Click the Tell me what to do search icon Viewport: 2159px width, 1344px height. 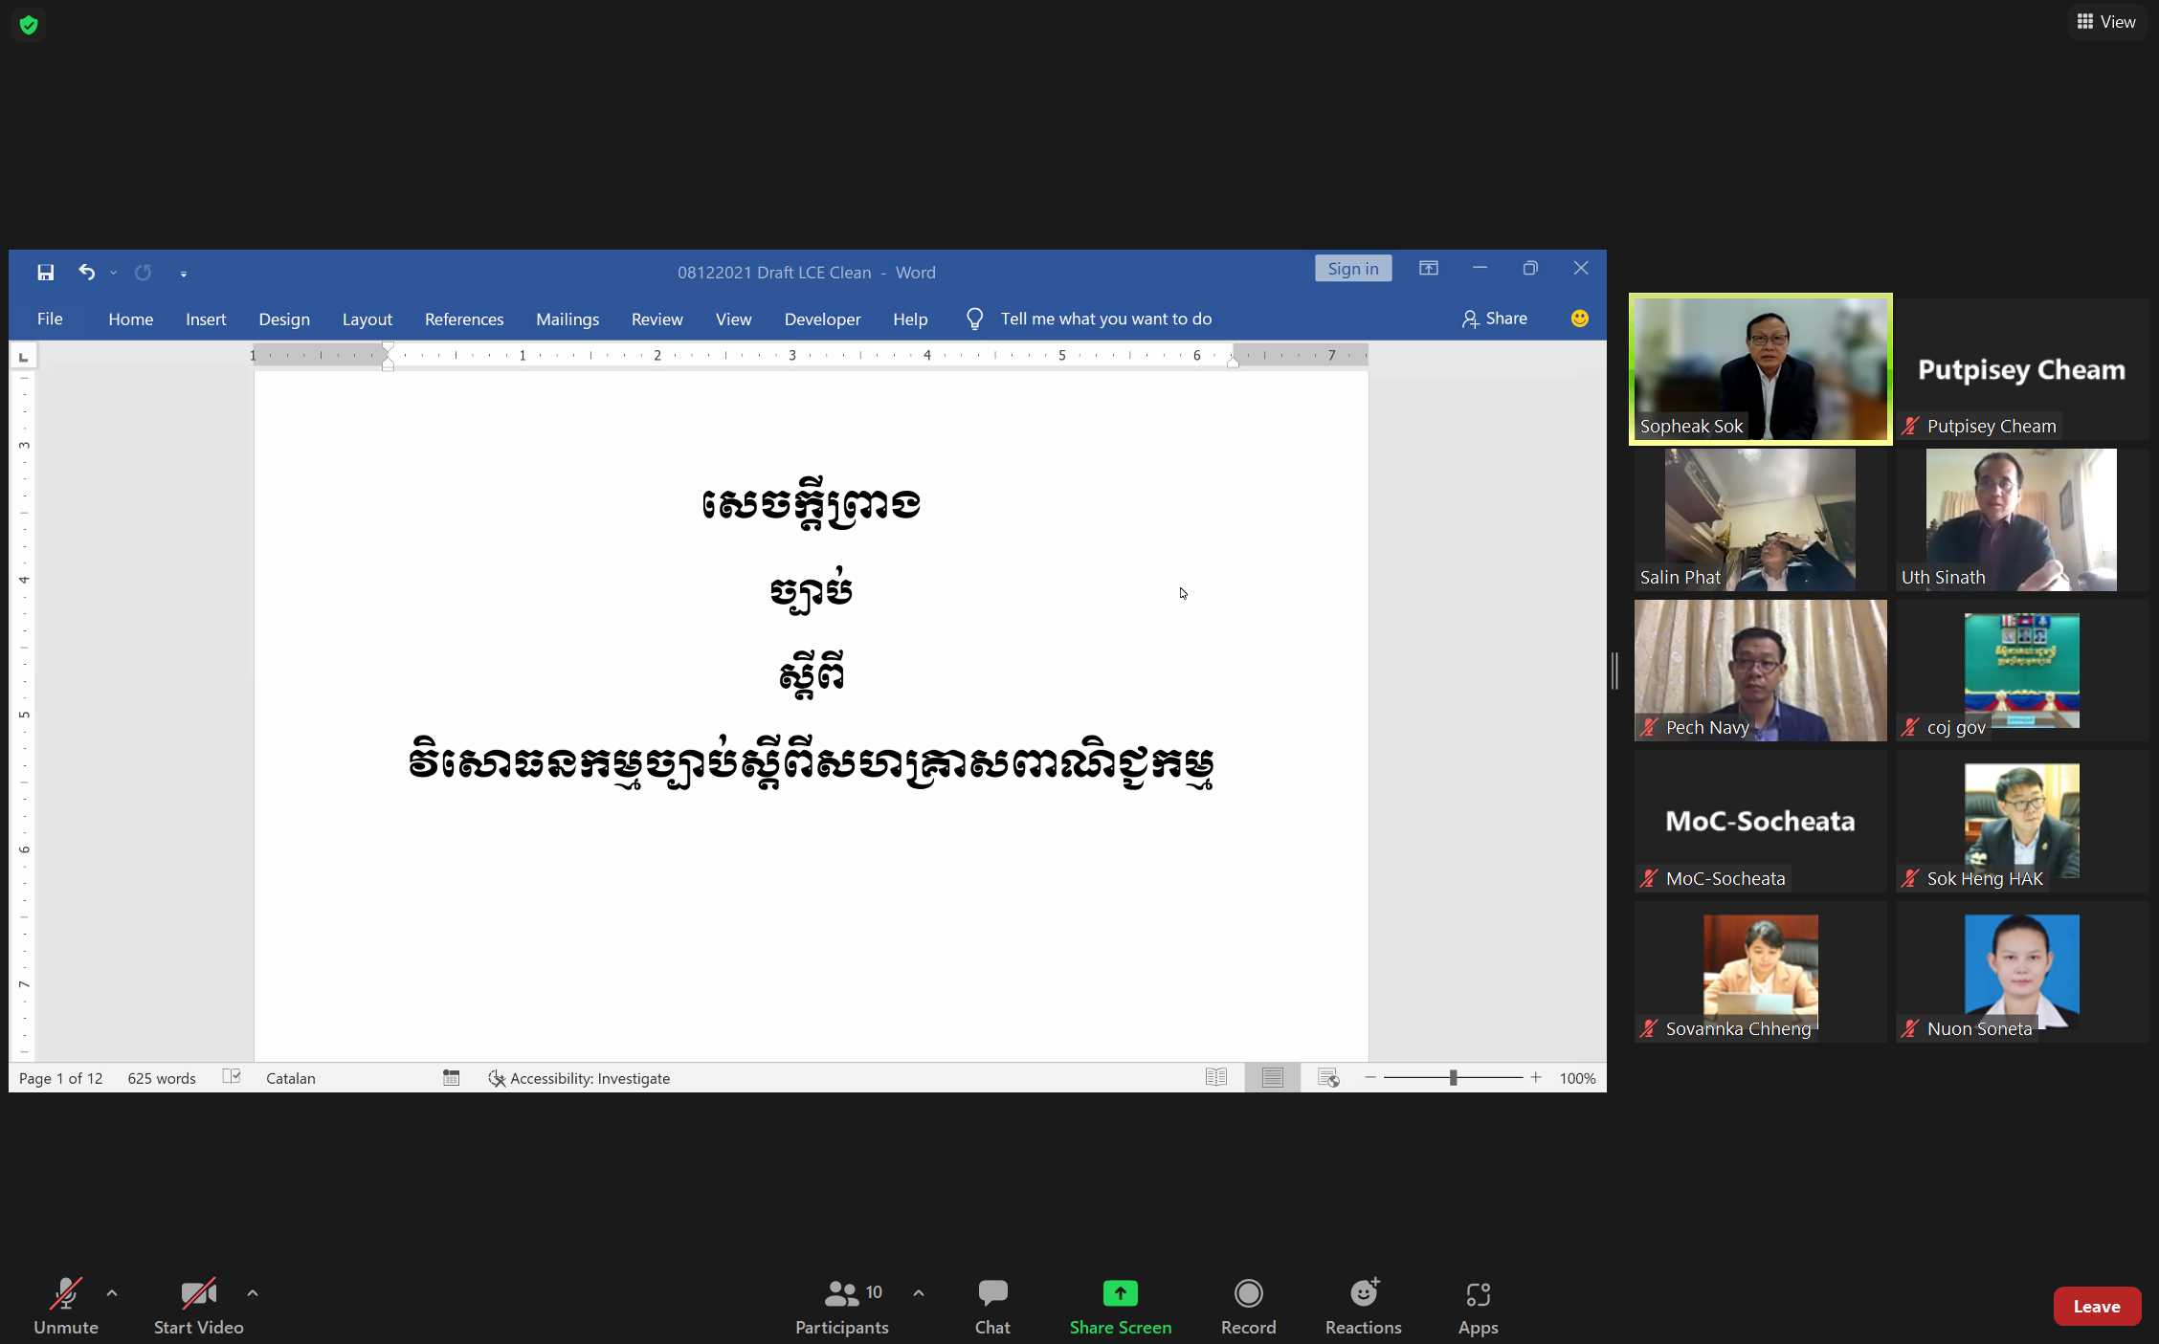972,318
